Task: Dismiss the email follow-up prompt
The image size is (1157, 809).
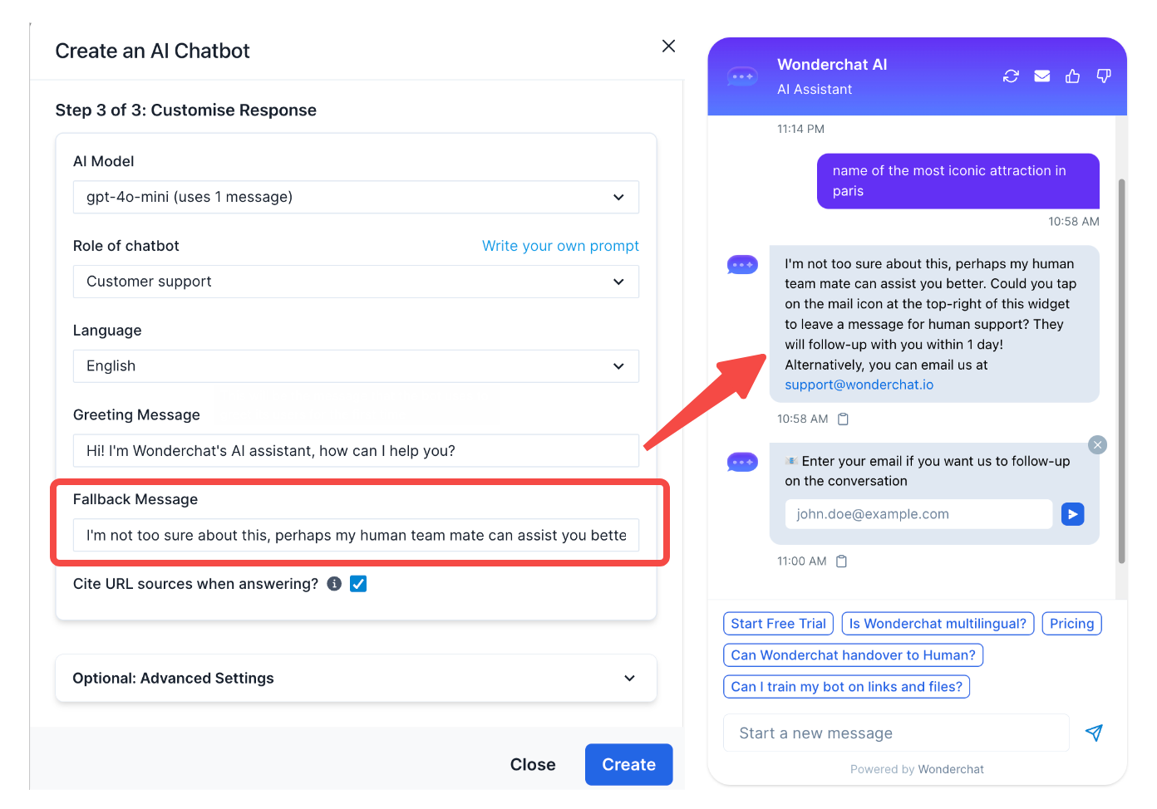Action: [1098, 445]
